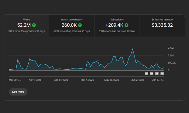Click the 1.6M y-axis label

coord(171,55)
